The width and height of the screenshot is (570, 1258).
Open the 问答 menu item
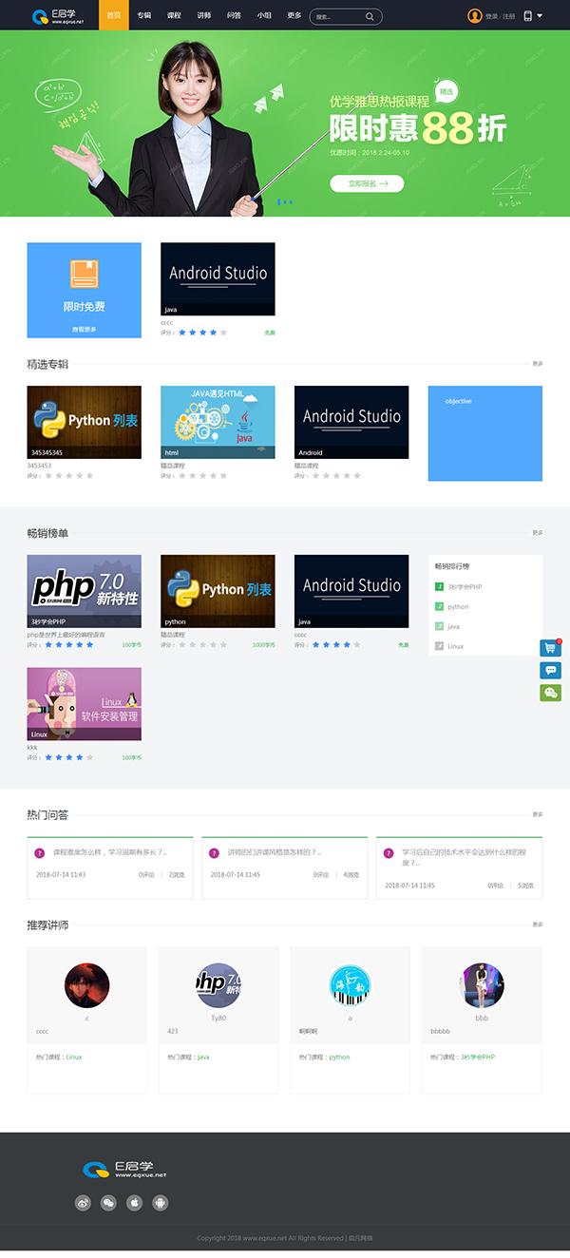click(235, 15)
